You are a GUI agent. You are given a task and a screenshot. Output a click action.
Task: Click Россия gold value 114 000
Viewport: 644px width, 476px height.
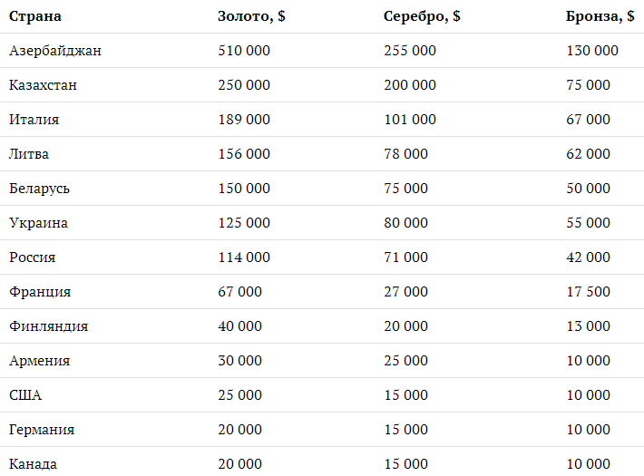(244, 257)
